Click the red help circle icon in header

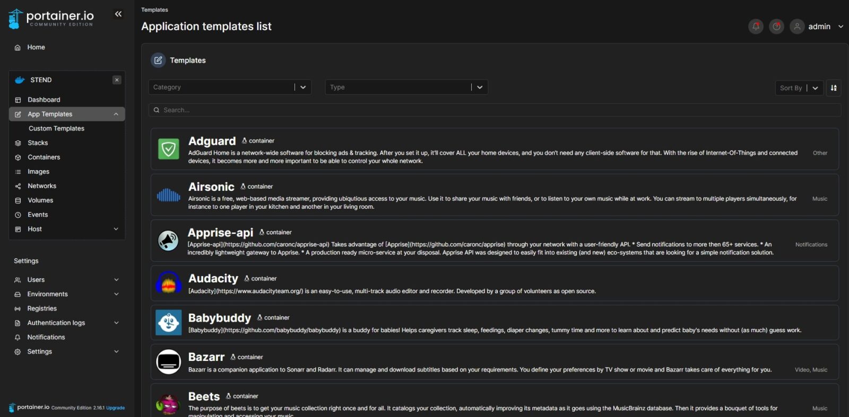(776, 26)
